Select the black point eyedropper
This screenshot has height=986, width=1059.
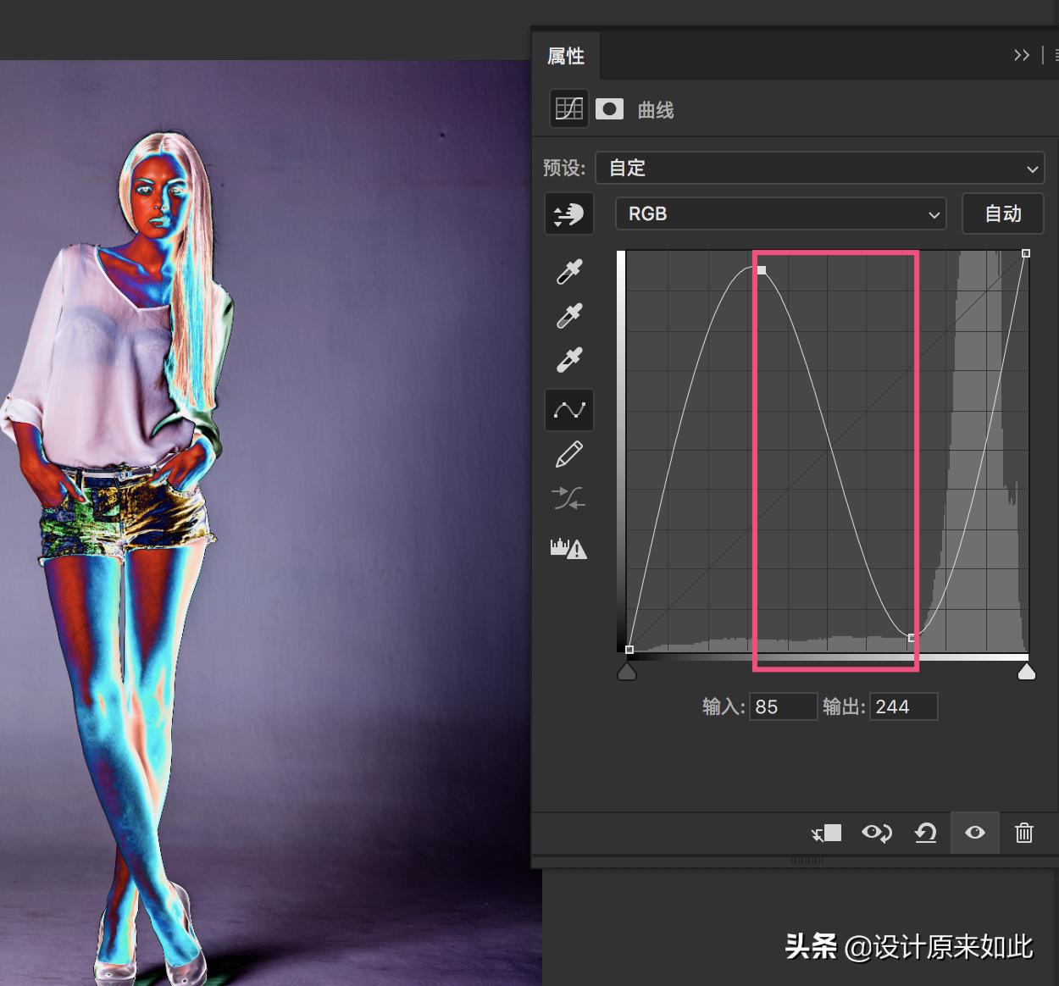(568, 271)
